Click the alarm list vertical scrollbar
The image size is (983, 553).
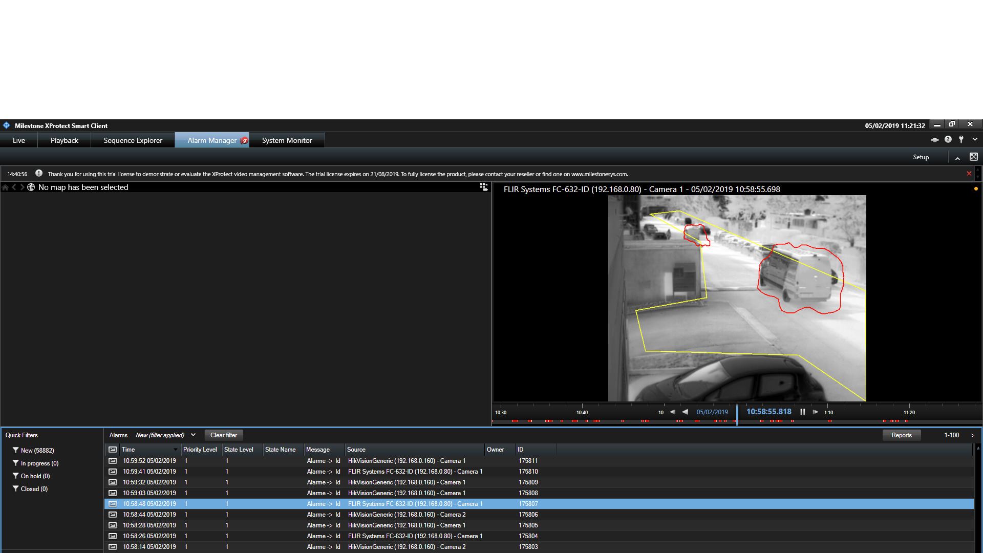(x=978, y=498)
